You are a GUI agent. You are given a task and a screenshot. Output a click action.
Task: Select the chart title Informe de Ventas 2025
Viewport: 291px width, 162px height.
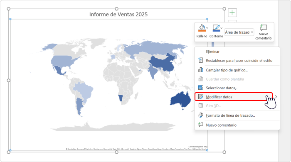118,15
